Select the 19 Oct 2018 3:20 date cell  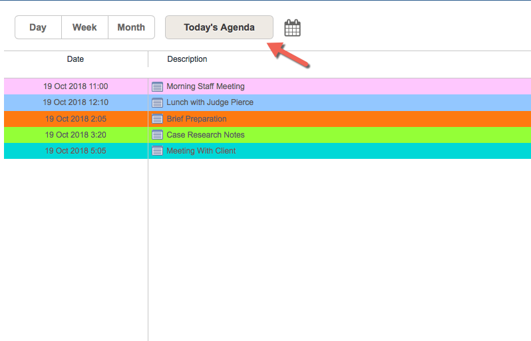coord(76,135)
